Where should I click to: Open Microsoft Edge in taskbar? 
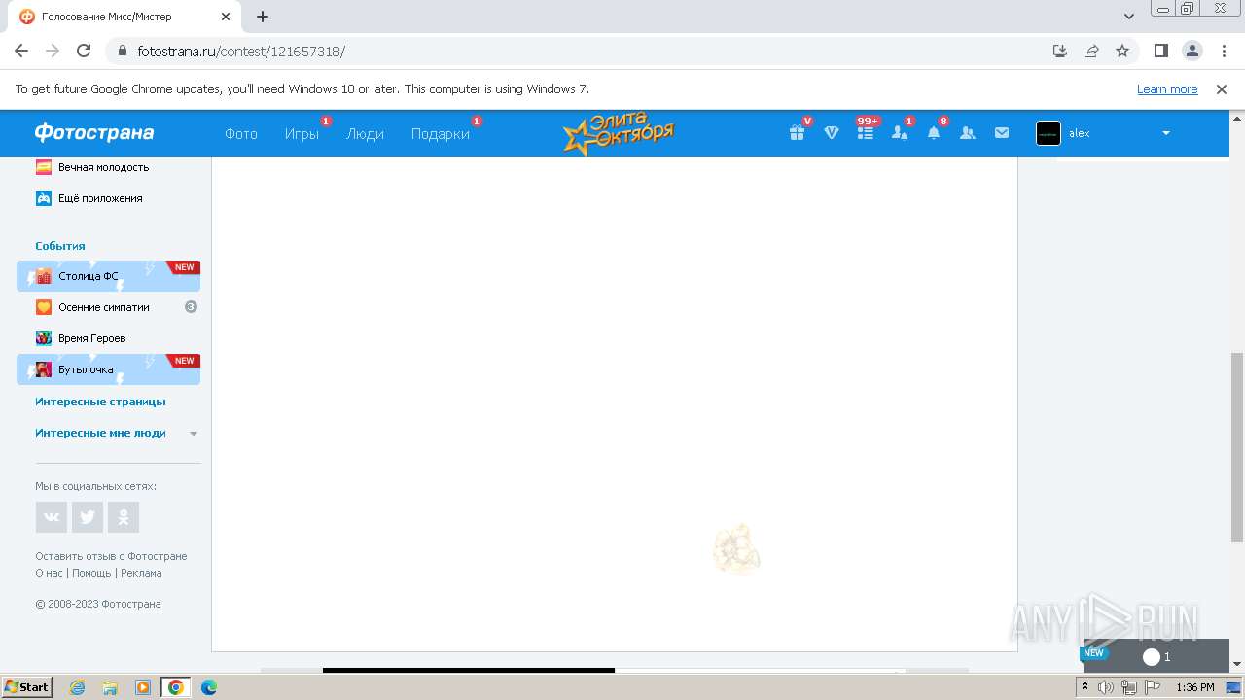(x=209, y=687)
